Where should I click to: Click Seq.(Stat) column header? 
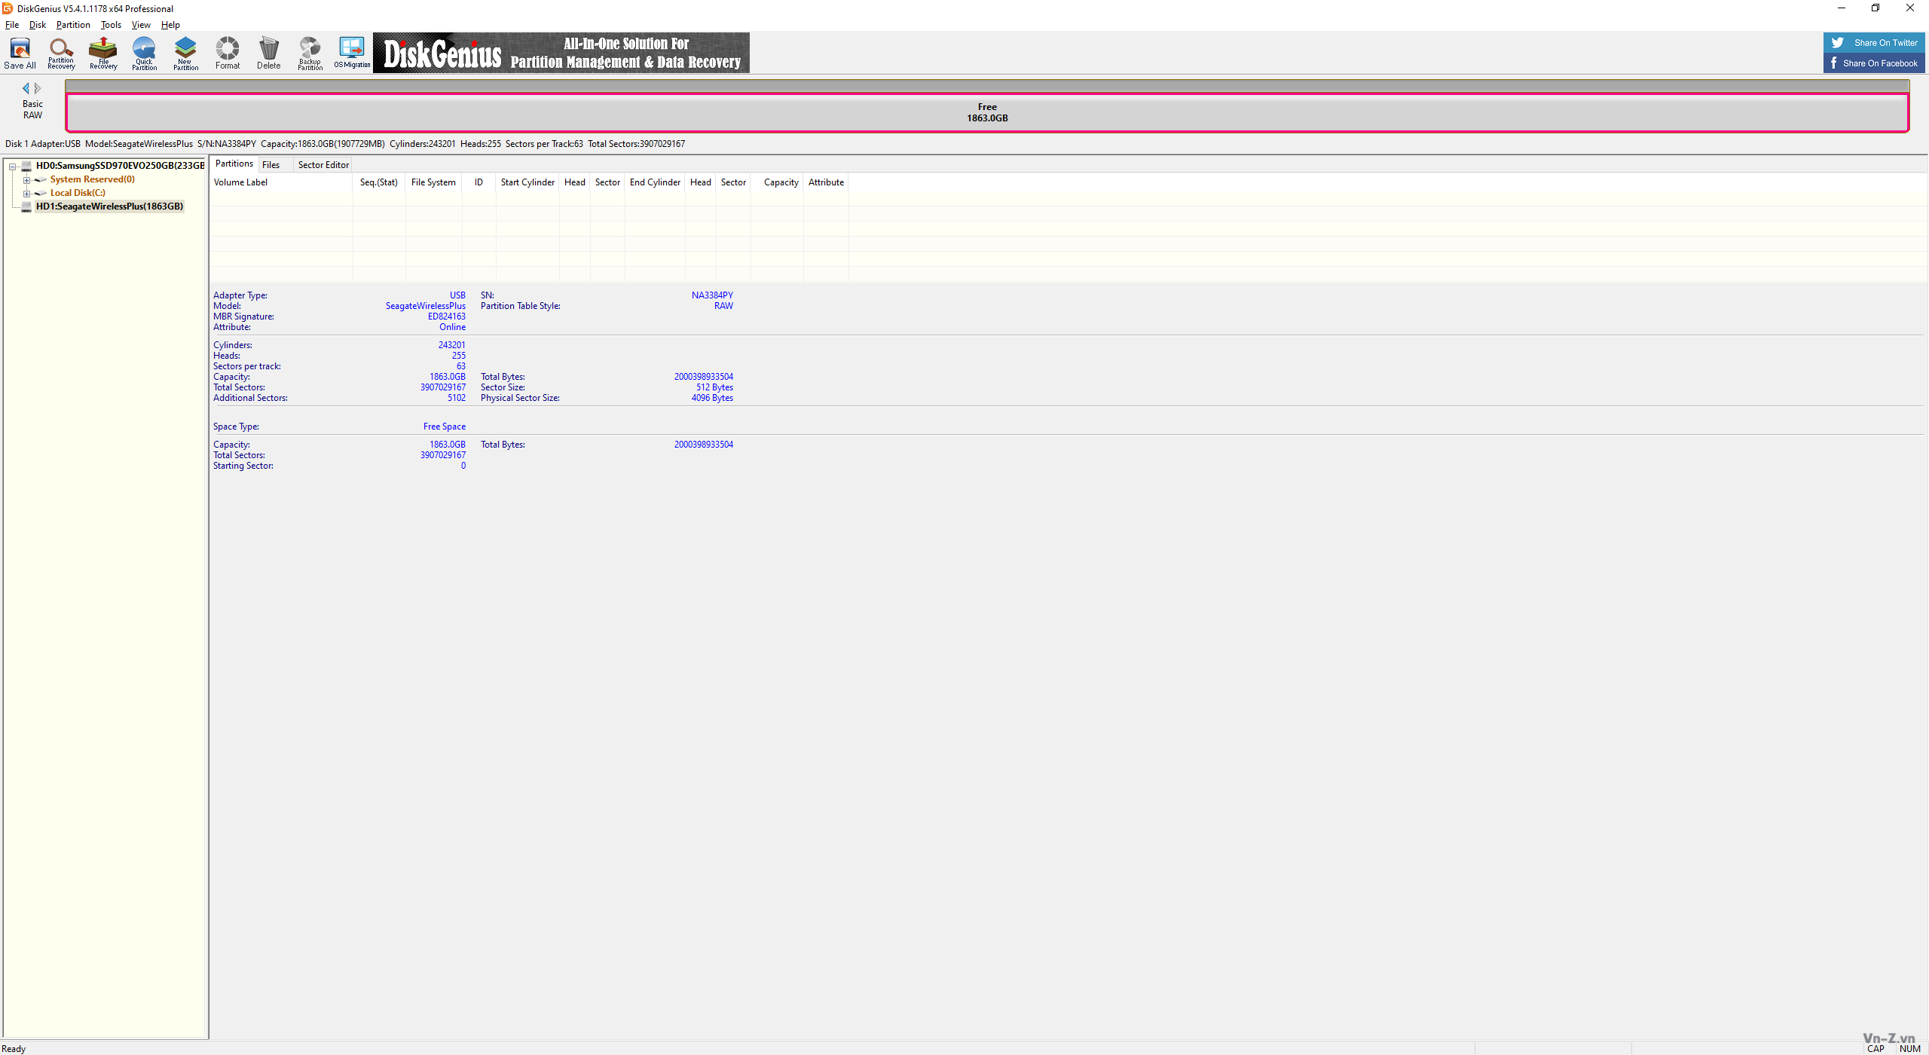coord(379,182)
